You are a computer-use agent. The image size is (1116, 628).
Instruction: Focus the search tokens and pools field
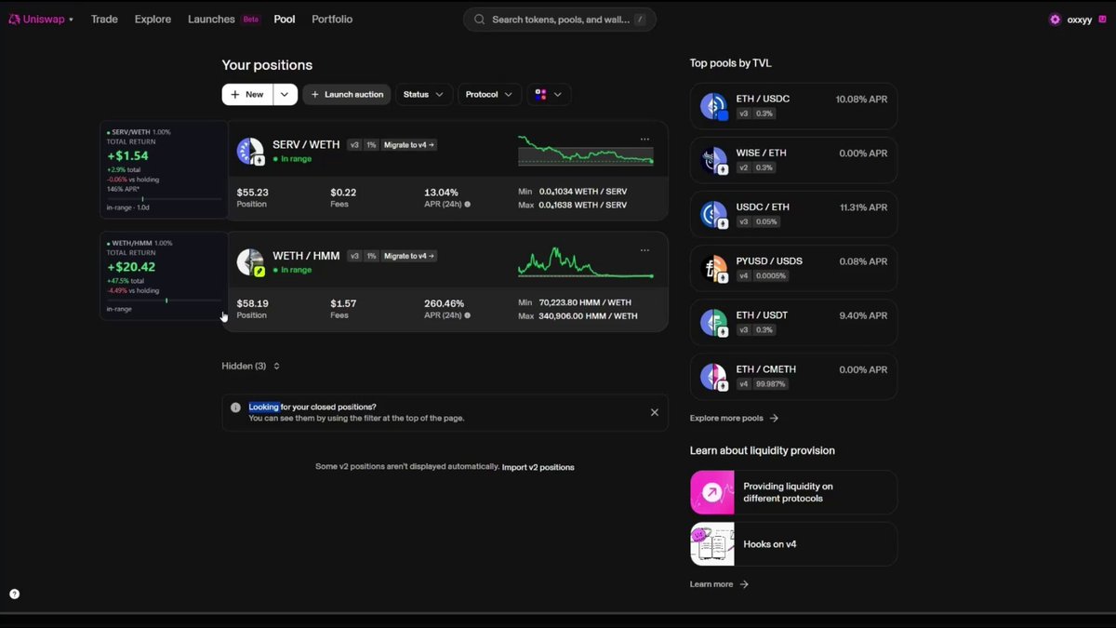(x=560, y=20)
